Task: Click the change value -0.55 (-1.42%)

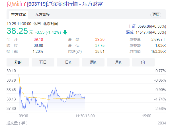Action: (x=48, y=32)
